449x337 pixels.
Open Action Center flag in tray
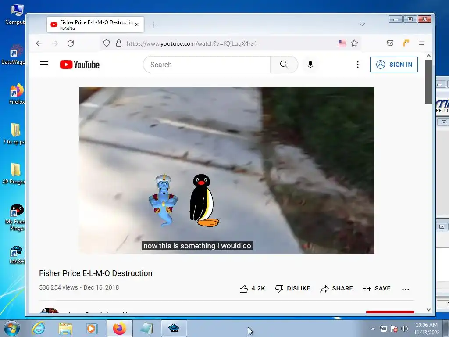coord(394,329)
